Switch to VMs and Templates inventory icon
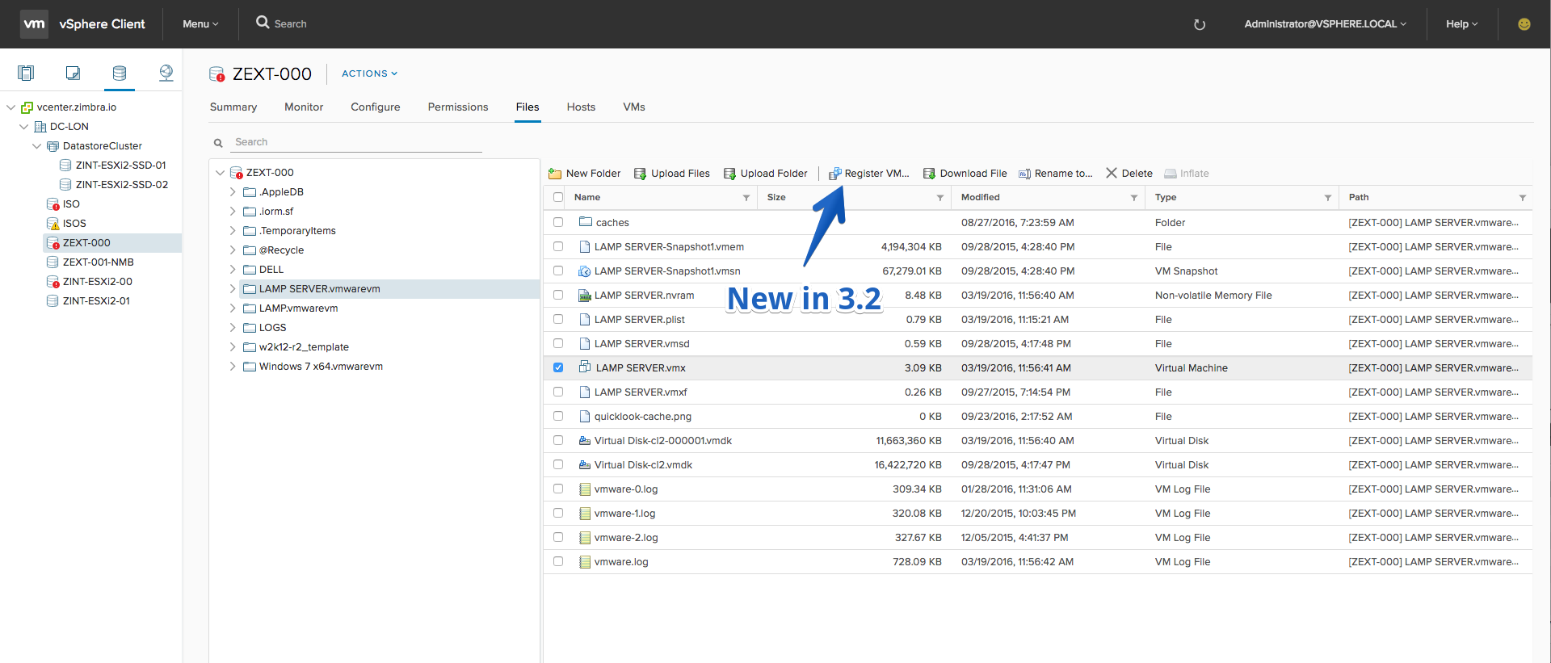 tap(73, 73)
